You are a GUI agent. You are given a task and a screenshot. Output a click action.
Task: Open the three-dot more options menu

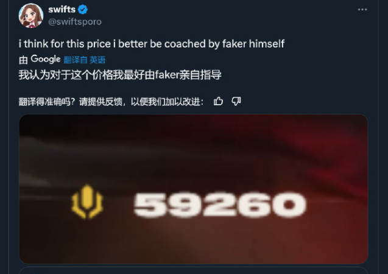pyautogui.click(x=362, y=10)
